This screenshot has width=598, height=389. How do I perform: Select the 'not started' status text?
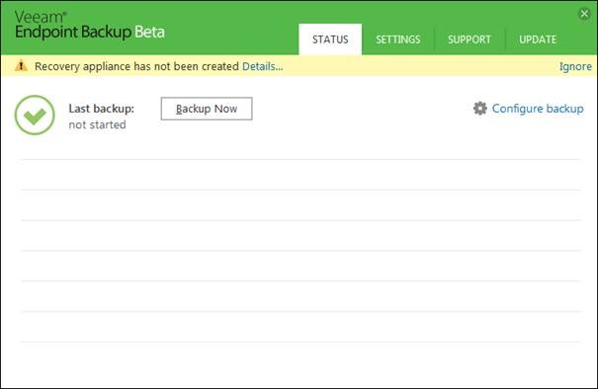[x=97, y=125]
